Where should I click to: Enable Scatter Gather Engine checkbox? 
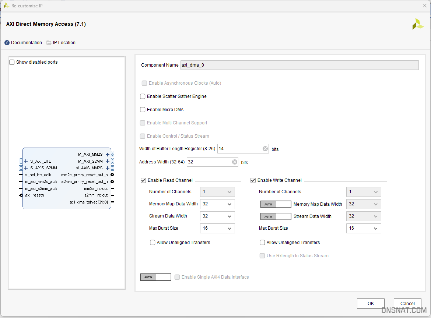point(143,96)
